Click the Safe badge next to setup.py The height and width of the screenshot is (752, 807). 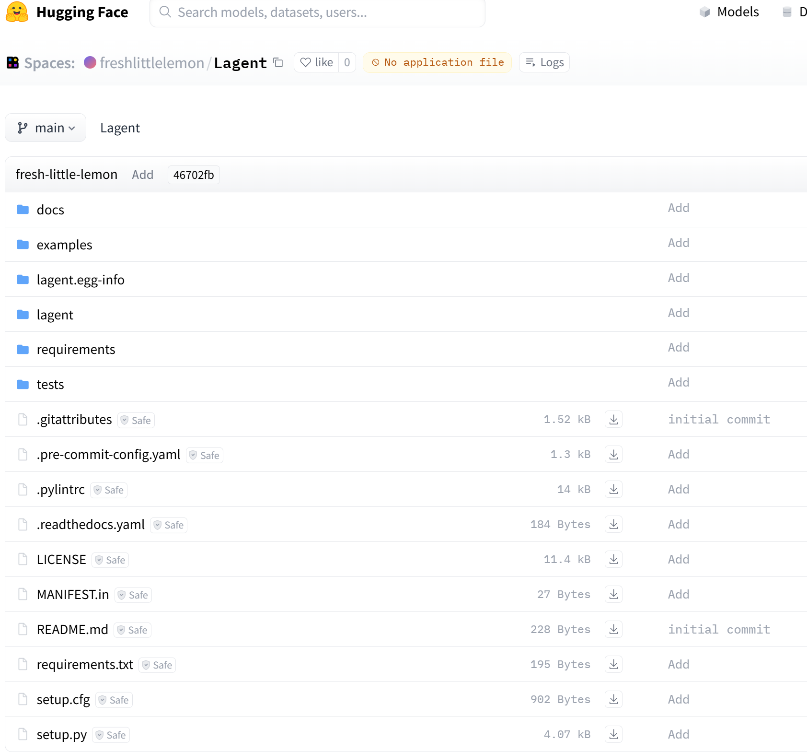point(111,735)
